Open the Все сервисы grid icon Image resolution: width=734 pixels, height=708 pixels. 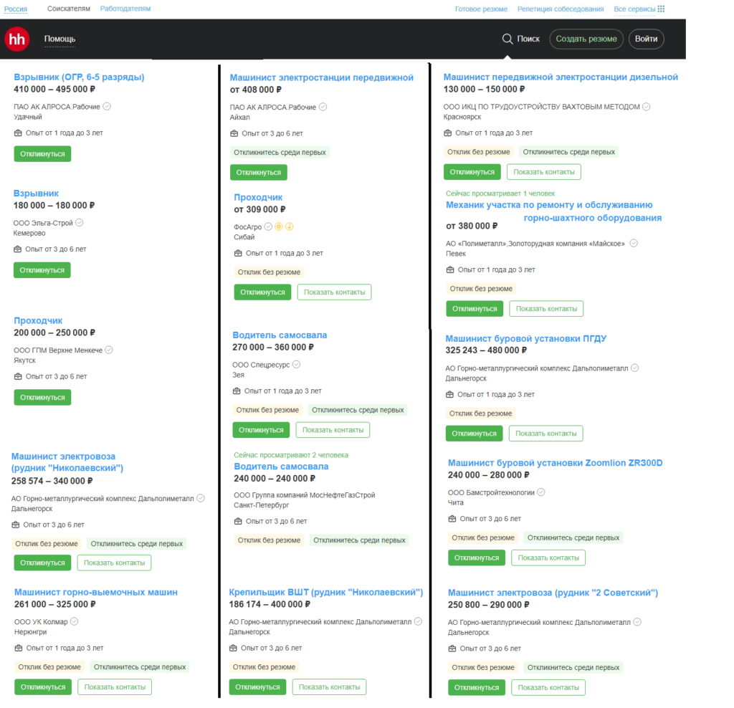pos(661,9)
